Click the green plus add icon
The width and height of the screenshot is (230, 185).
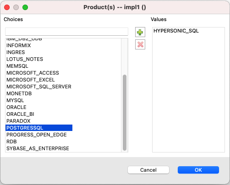140,32
